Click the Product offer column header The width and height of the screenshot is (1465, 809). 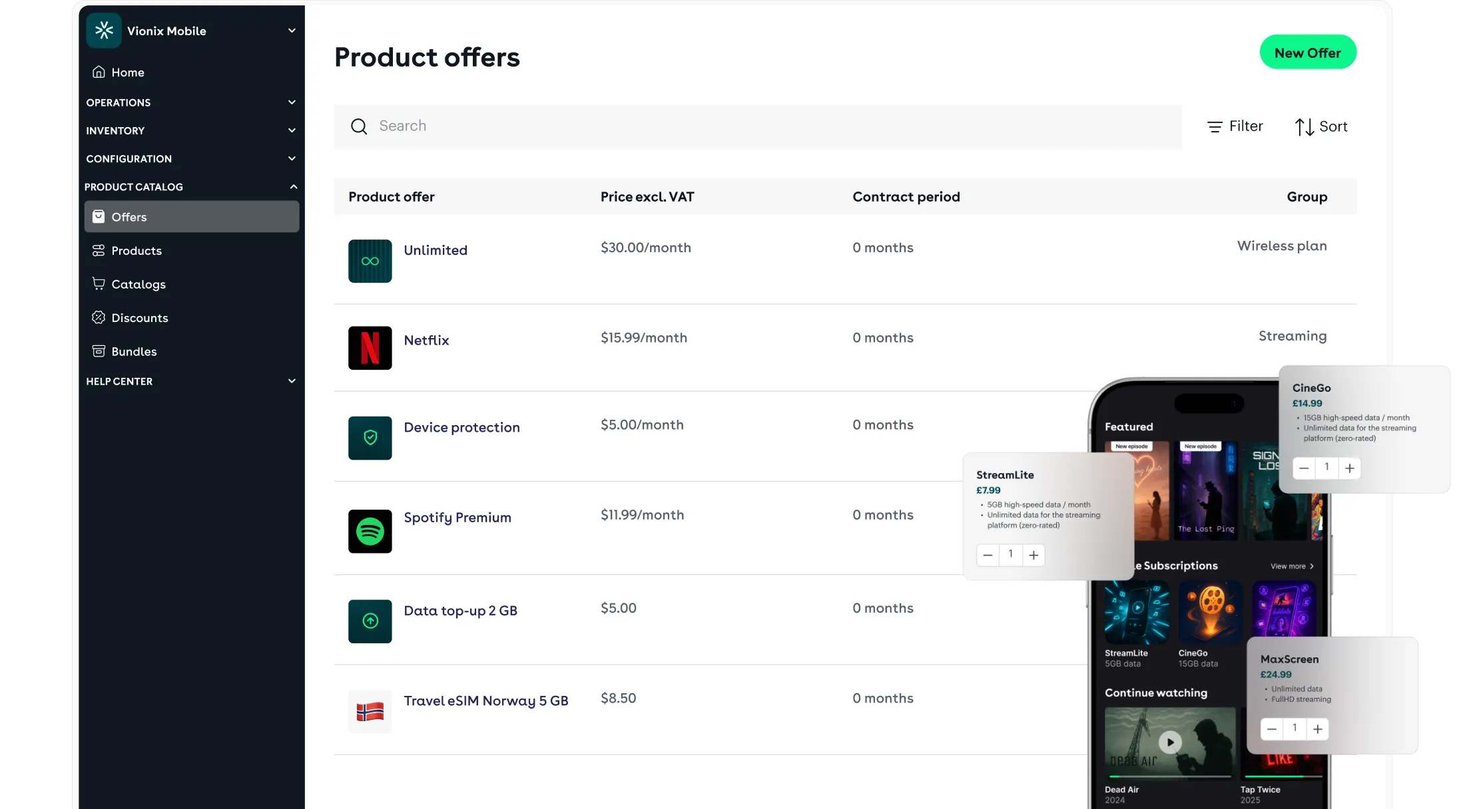tap(392, 197)
